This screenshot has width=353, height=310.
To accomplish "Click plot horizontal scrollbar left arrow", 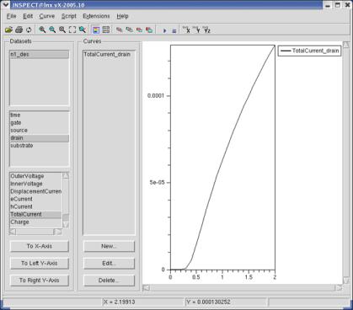I will 146,287.
